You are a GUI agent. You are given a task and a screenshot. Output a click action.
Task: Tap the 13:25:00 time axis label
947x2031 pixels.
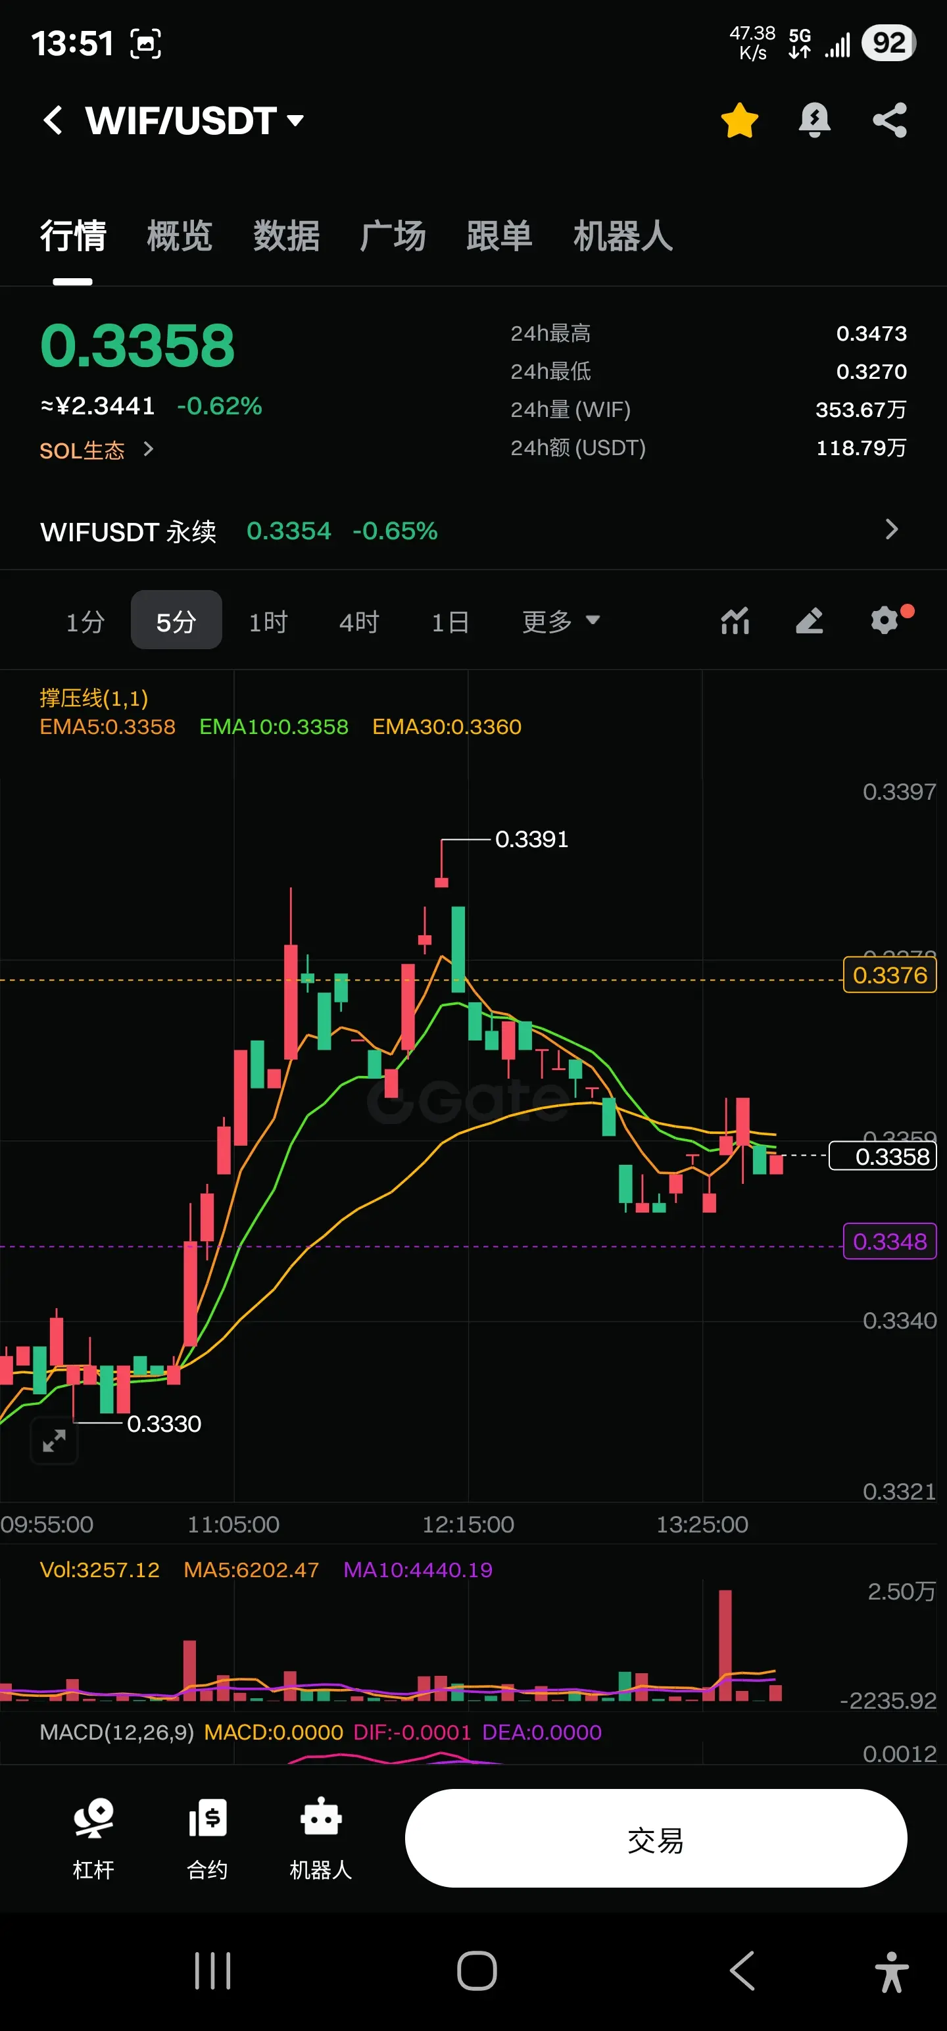[702, 1524]
